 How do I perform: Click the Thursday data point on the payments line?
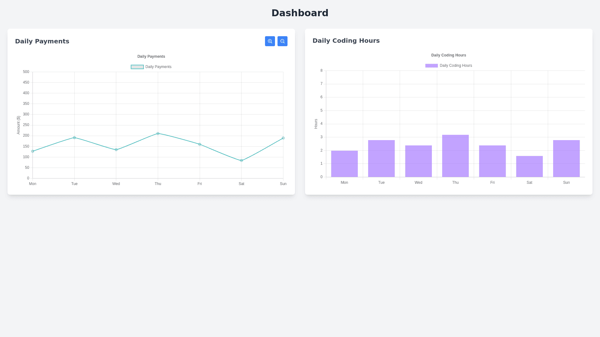(158, 134)
